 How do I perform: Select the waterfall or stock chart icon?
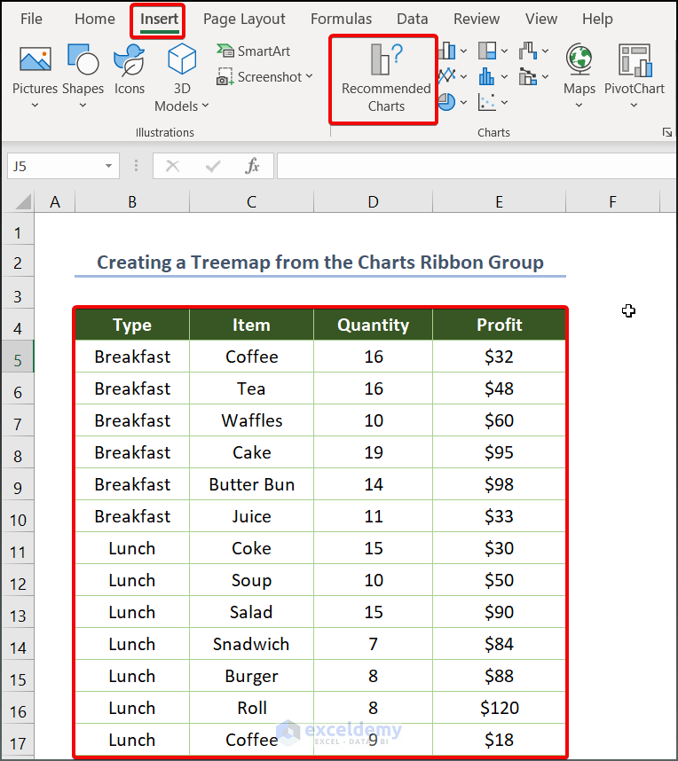pyautogui.click(x=528, y=51)
